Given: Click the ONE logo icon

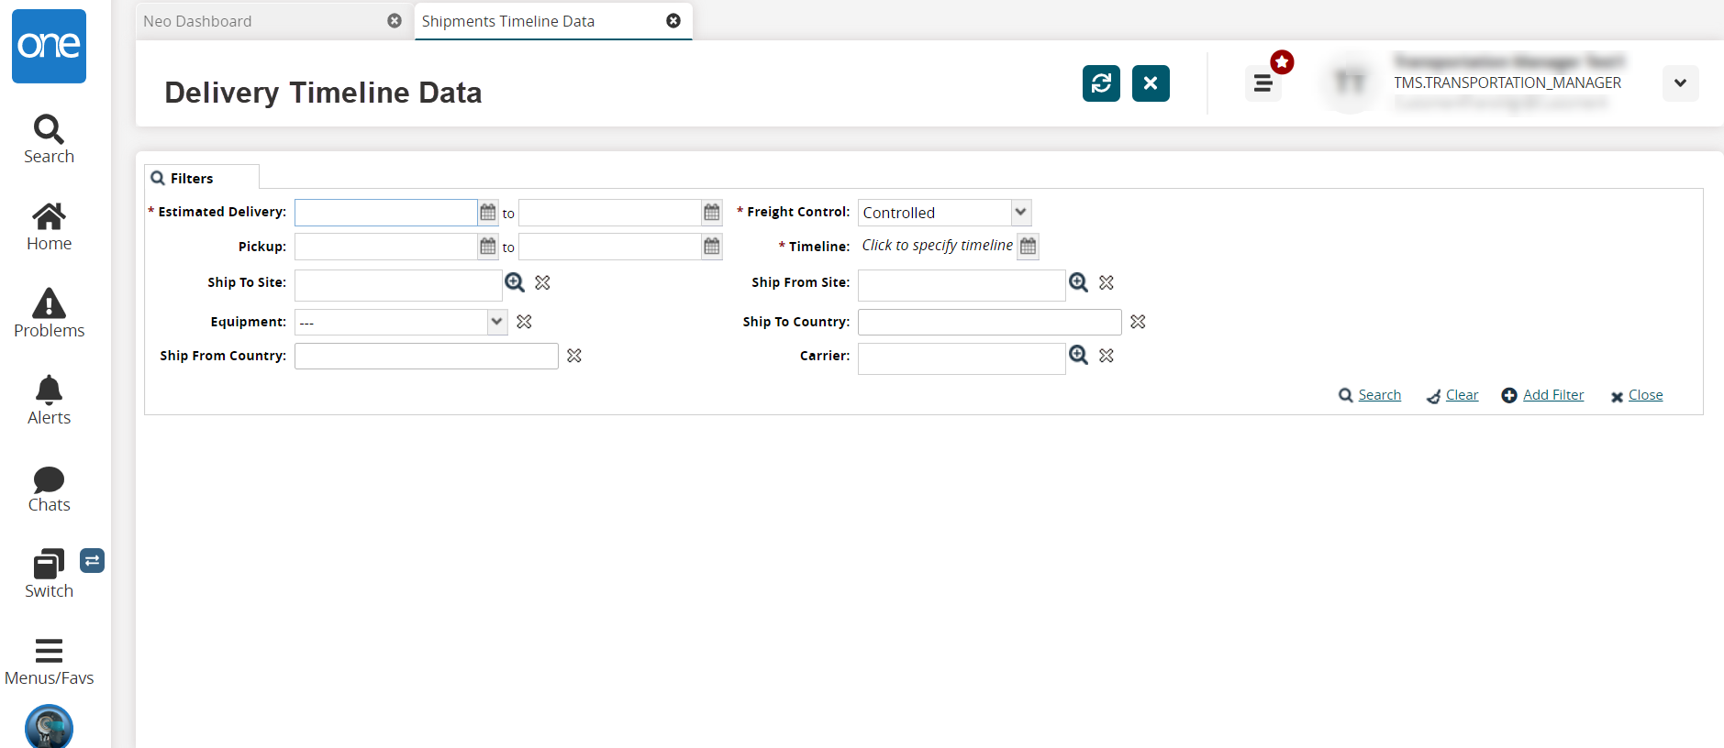Looking at the screenshot, I should pos(49,46).
